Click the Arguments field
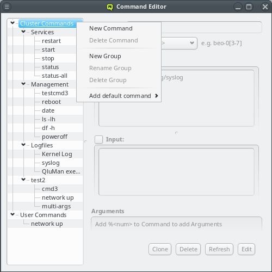This screenshot has height=272, width=272. [x=176, y=224]
